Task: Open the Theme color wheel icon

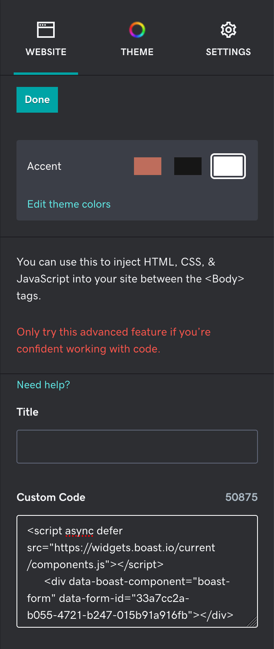Action: click(137, 29)
